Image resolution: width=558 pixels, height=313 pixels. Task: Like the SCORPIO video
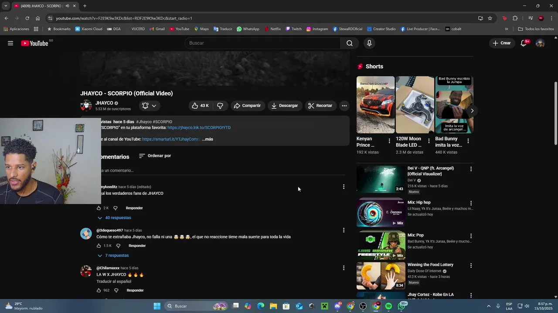pos(201,106)
